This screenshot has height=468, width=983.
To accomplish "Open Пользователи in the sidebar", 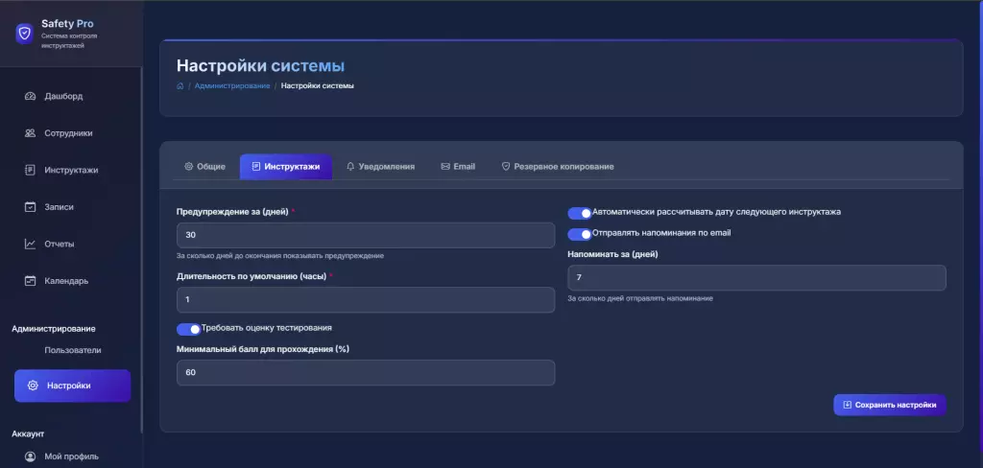I will point(72,350).
